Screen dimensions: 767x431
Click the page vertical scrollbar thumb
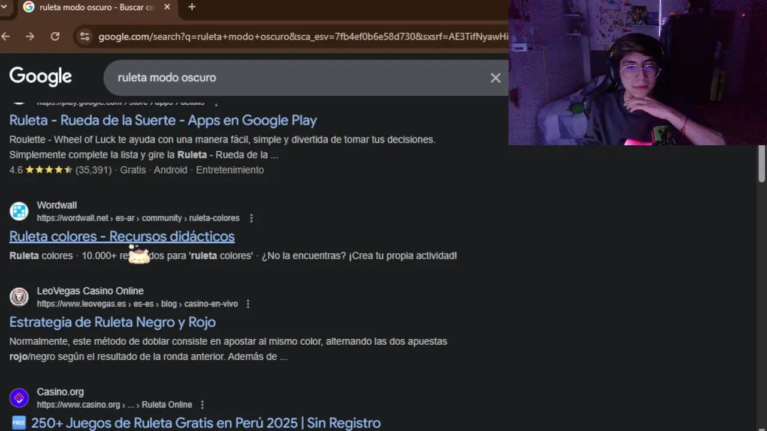[762, 163]
